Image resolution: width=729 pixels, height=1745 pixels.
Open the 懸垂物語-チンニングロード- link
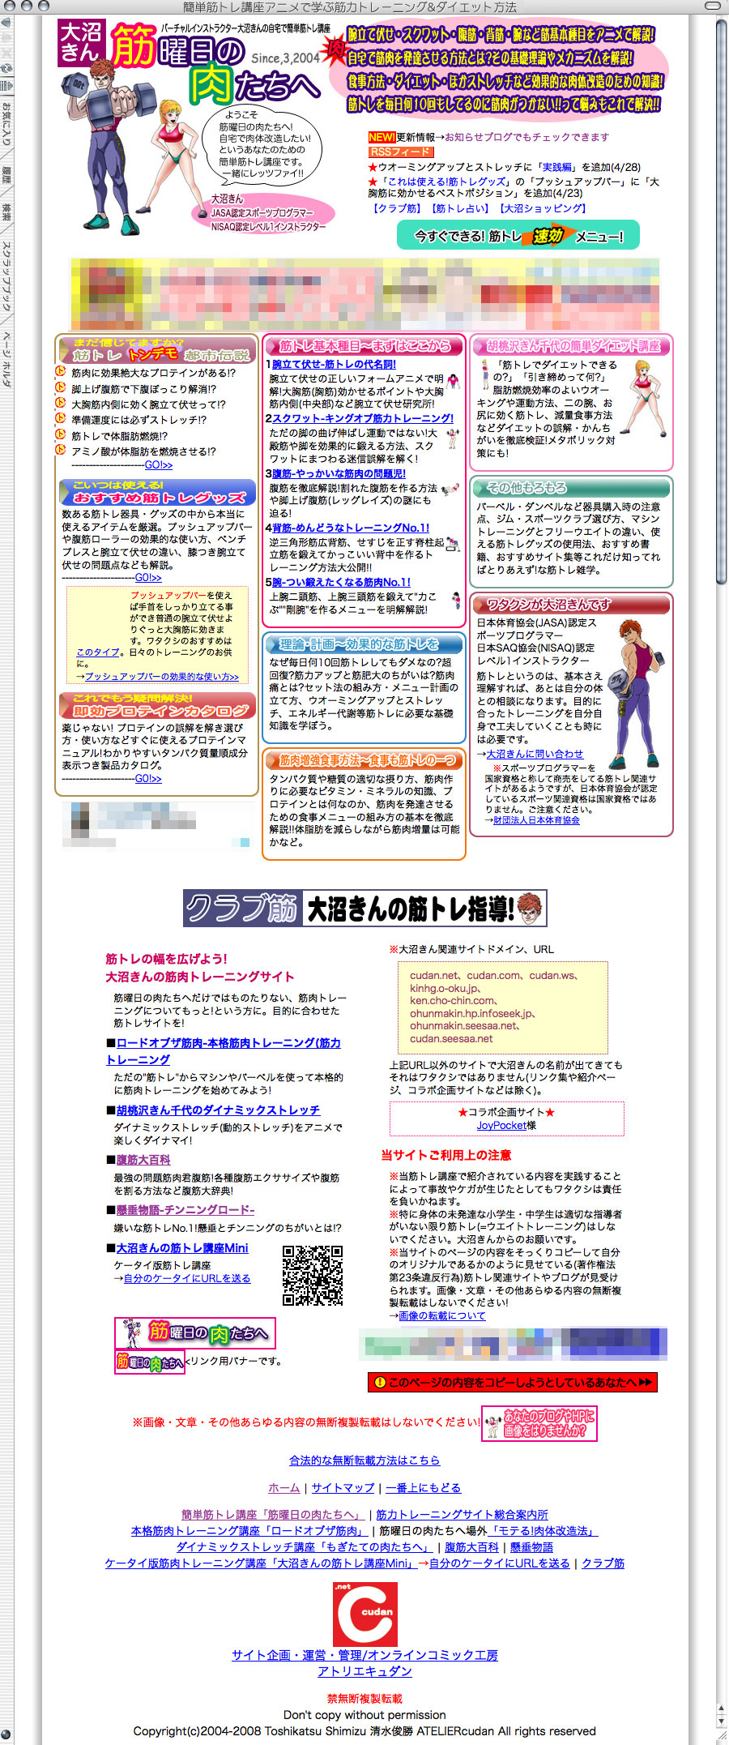click(x=185, y=1209)
